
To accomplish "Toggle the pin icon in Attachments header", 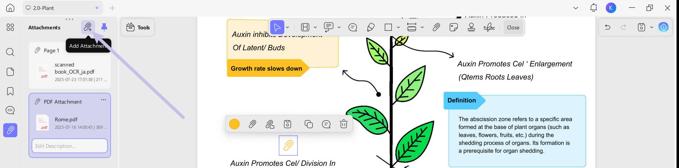I will pyautogui.click(x=104, y=27).
